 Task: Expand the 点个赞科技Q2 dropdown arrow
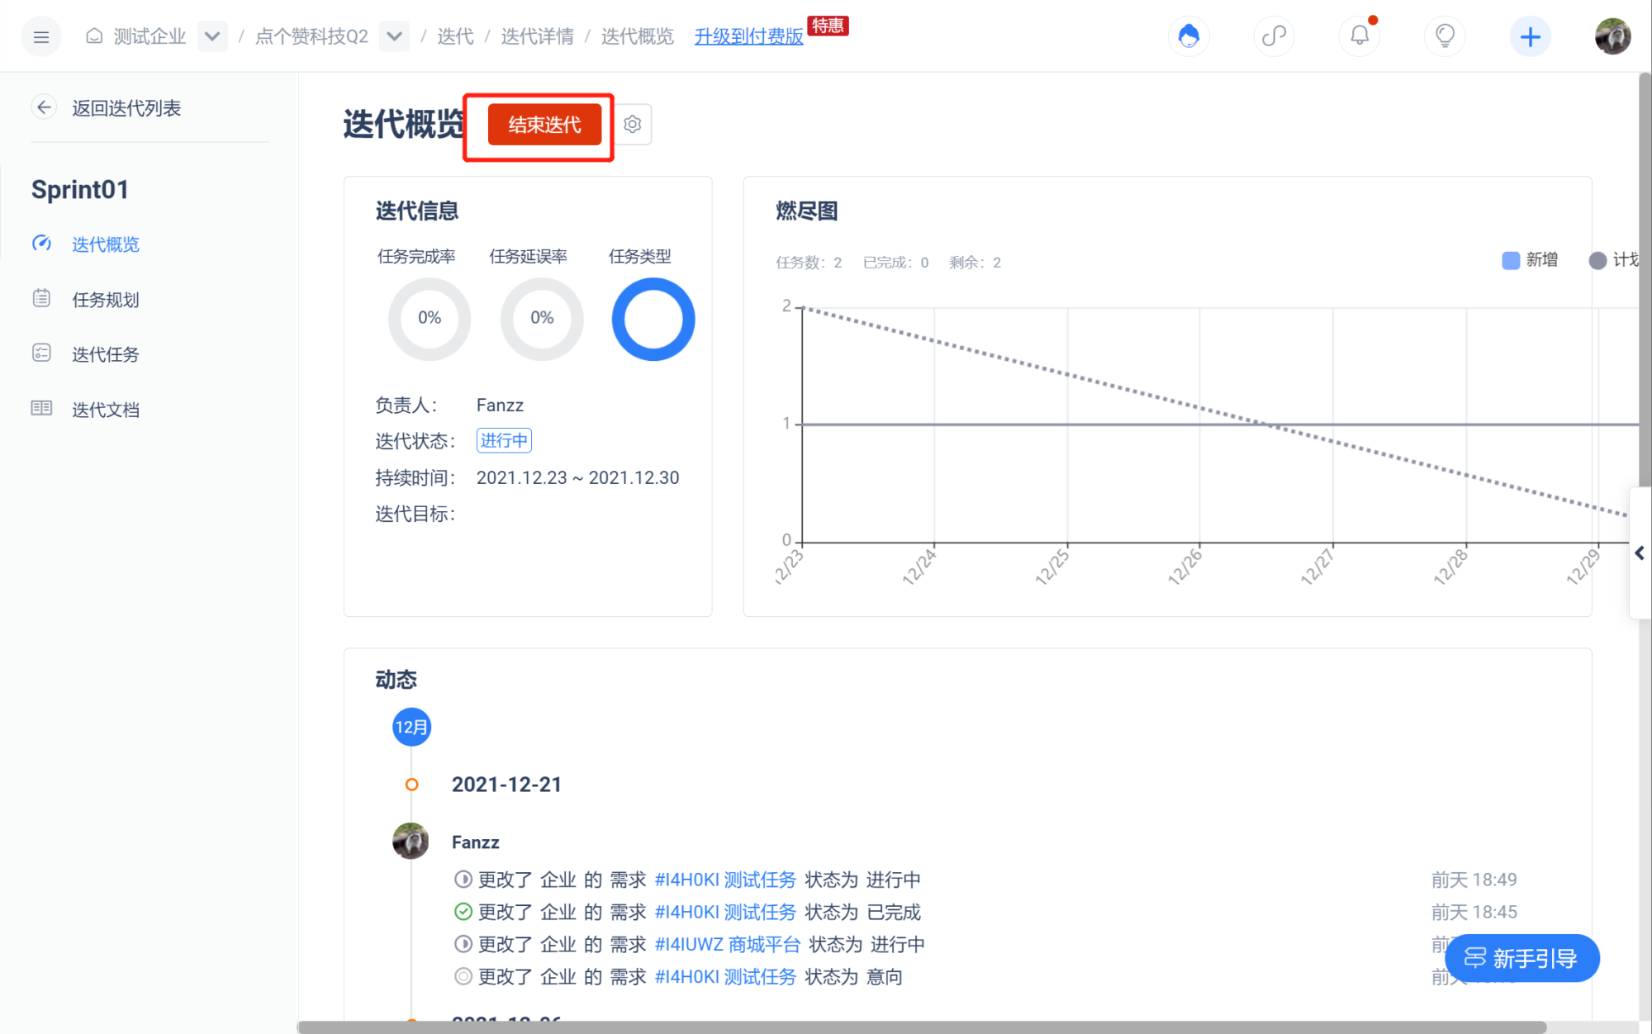[x=394, y=36]
